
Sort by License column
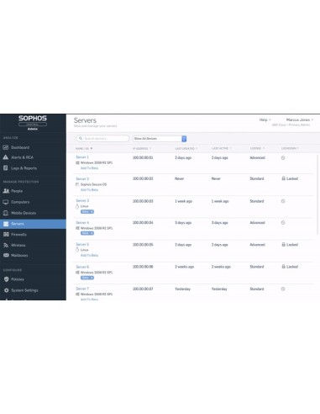tap(257, 148)
